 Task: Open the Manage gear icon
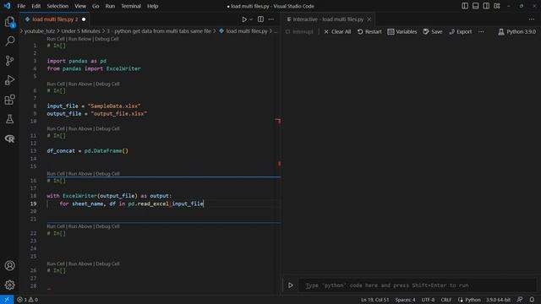click(x=9, y=285)
